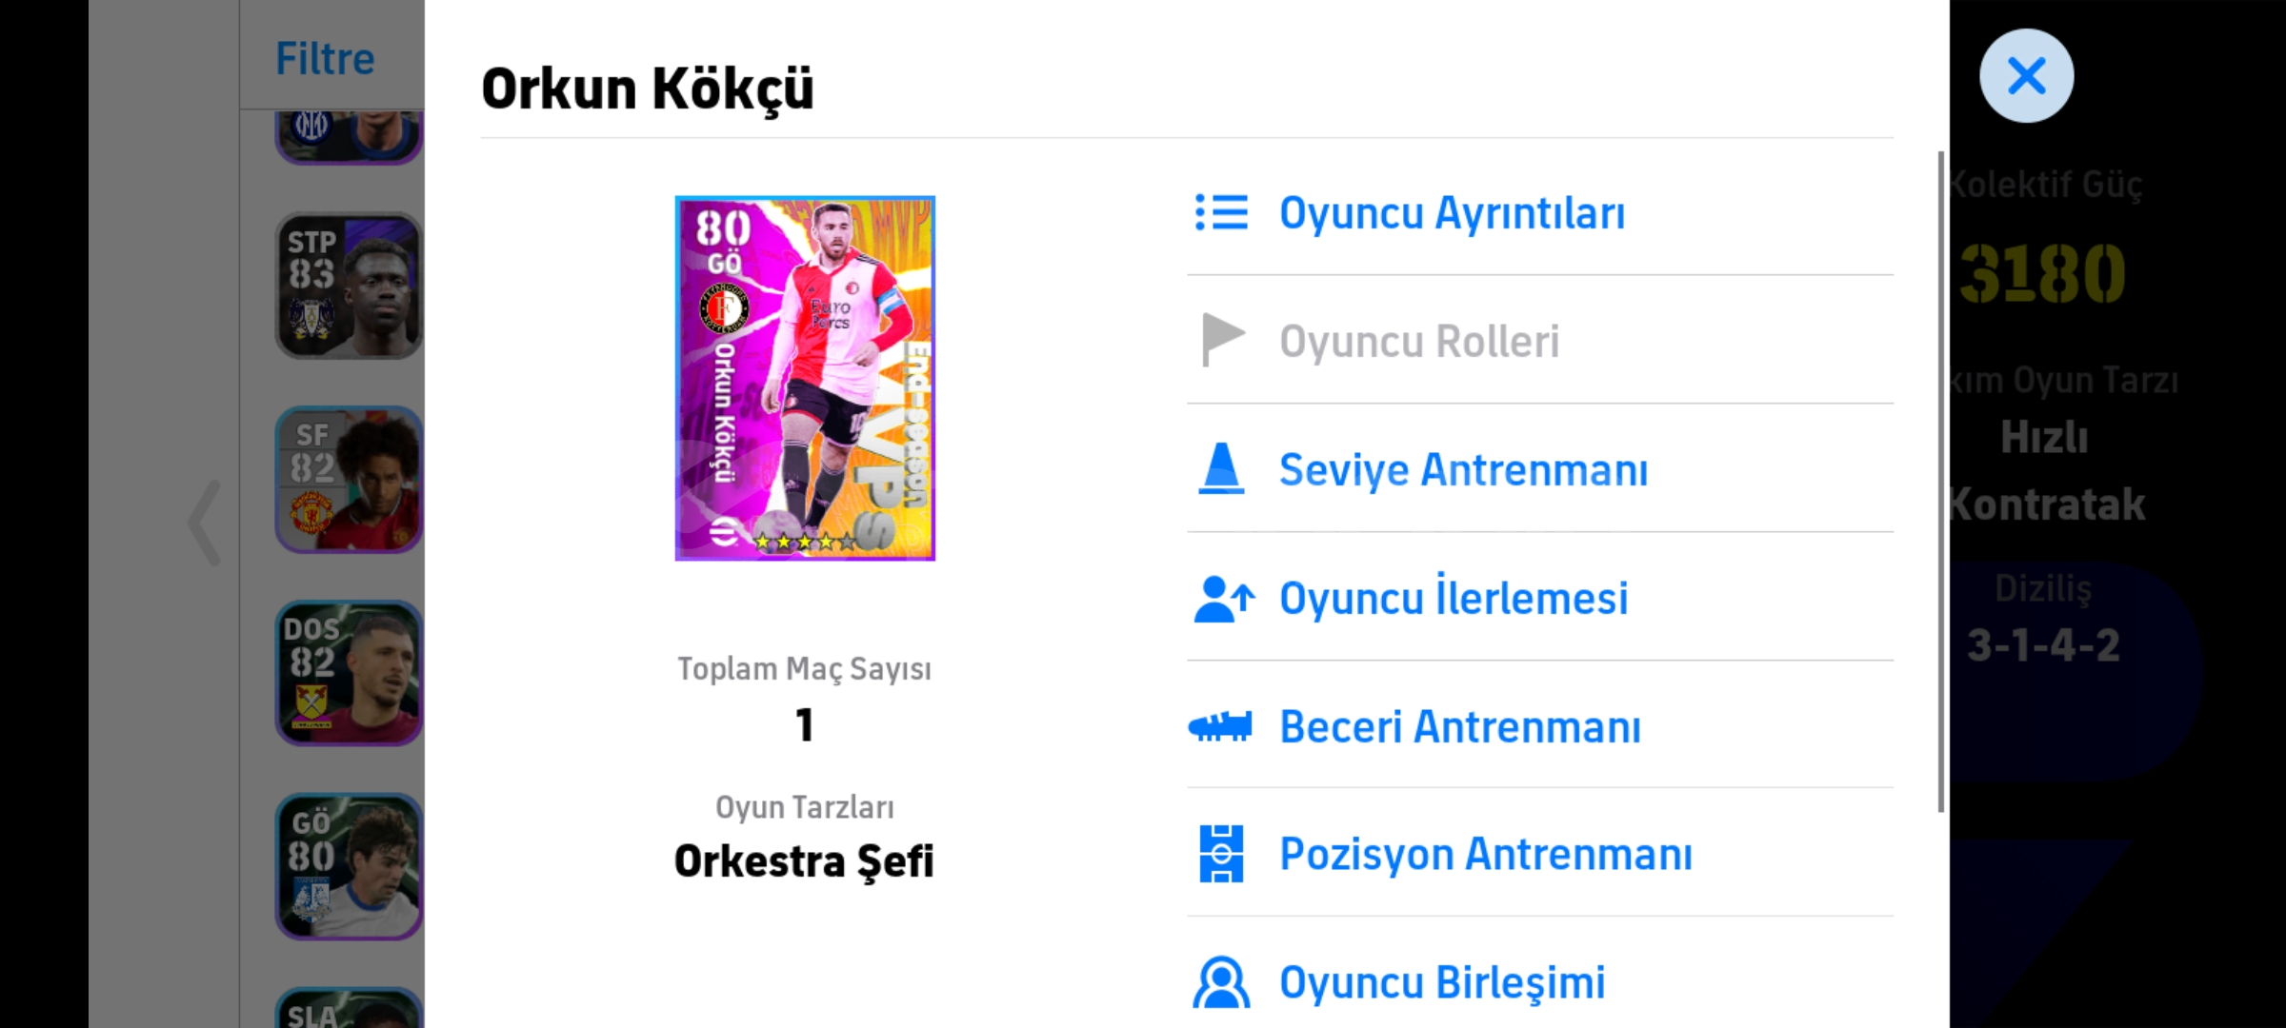
Task: Select Oyuncu Birleşimi option
Action: click(1442, 982)
